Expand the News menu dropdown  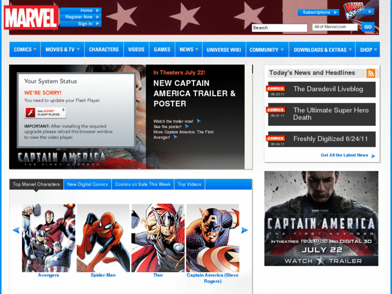point(197,49)
